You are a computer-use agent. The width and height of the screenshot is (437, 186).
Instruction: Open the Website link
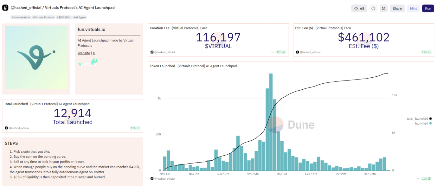[84, 53]
